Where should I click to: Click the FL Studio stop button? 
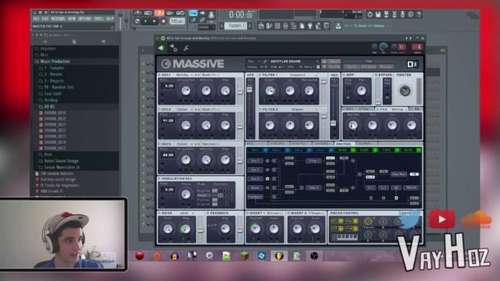click(x=155, y=21)
